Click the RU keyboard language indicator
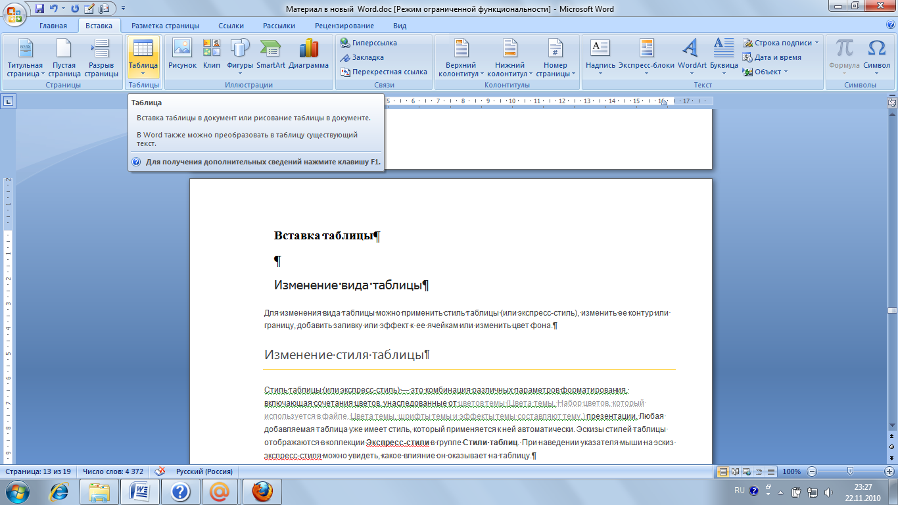 [740, 491]
